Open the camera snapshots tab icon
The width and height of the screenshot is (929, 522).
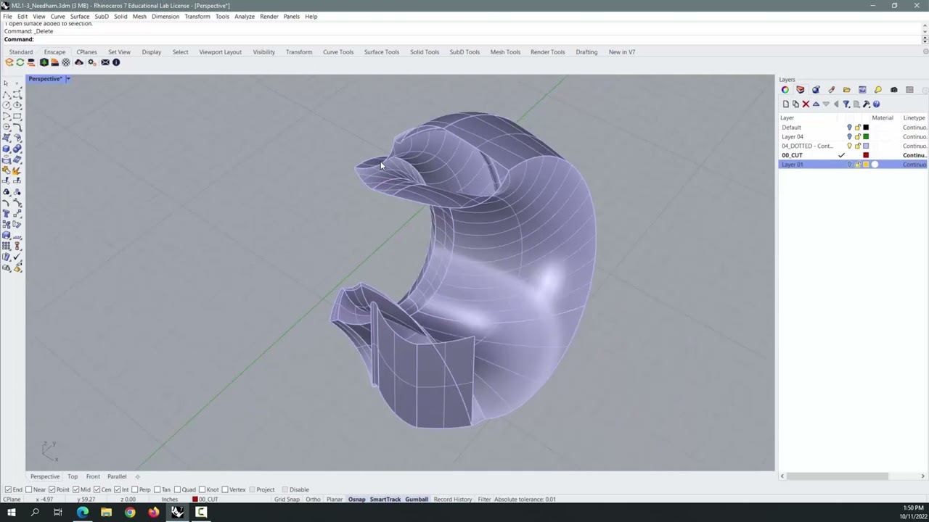coord(894,90)
